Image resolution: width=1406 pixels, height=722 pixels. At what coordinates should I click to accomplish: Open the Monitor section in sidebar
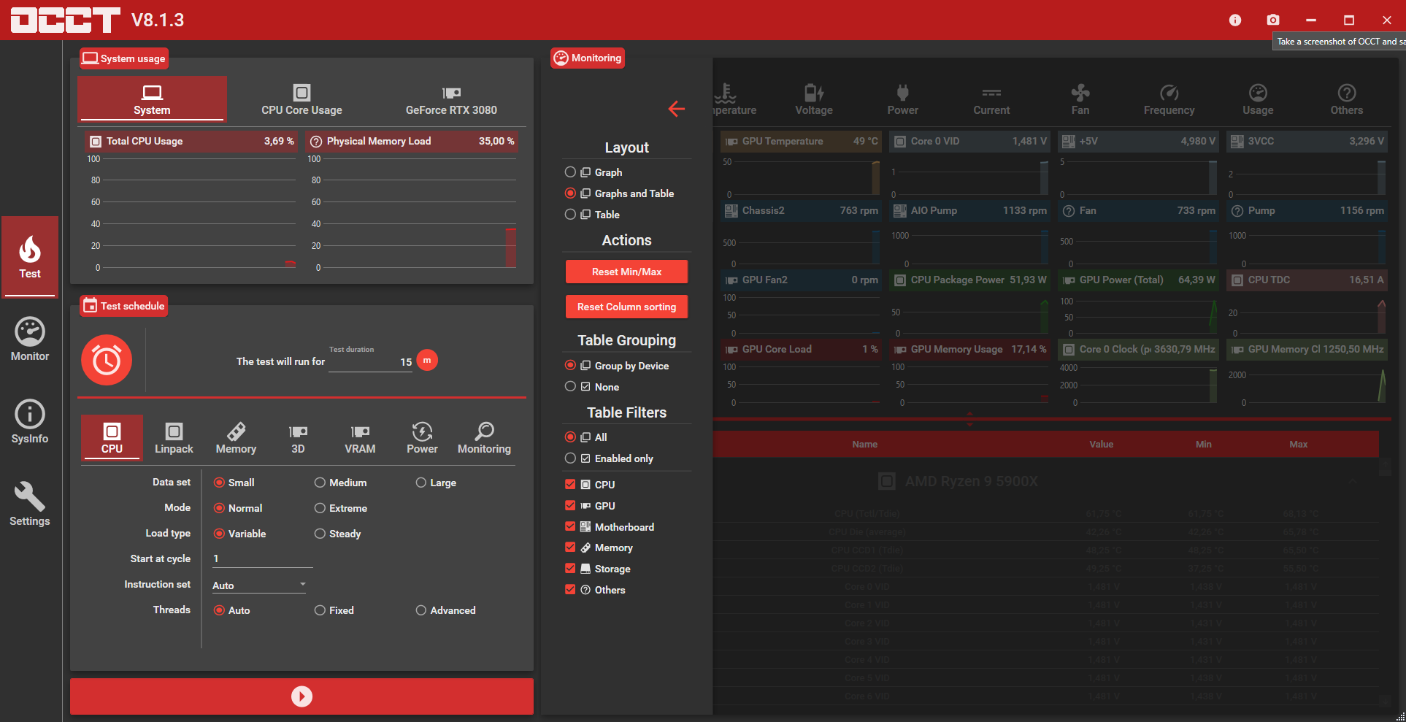(x=30, y=339)
